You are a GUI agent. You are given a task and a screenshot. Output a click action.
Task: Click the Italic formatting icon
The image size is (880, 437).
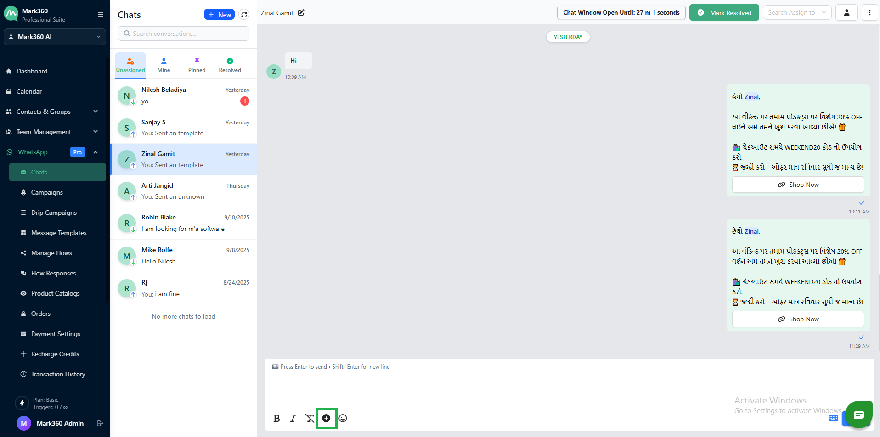[x=293, y=418]
